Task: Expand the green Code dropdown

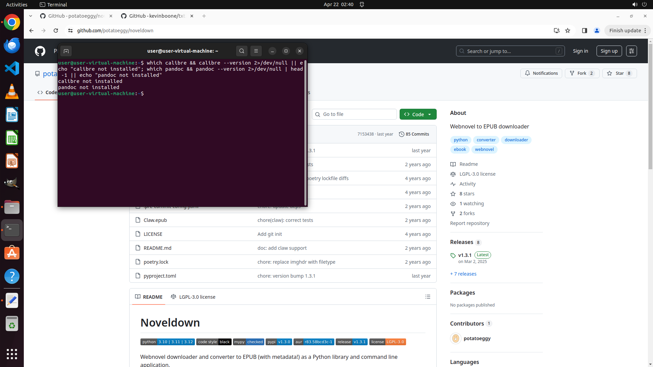Action: (418, 114)
